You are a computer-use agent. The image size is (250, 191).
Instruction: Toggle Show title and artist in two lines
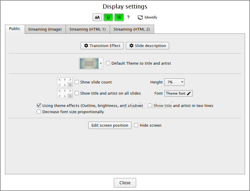pyautogui.click(x=150, y=105)
